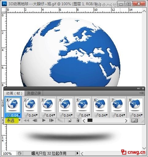Open frame 4 delay time dropdown
Image resolution: width=148 pixels, height=157 pixels.
[72, 115]
